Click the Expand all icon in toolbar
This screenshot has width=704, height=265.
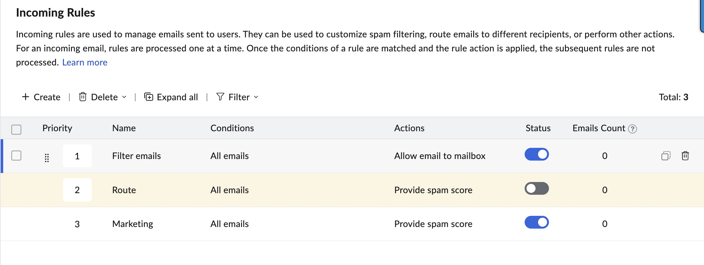(149, 97)
